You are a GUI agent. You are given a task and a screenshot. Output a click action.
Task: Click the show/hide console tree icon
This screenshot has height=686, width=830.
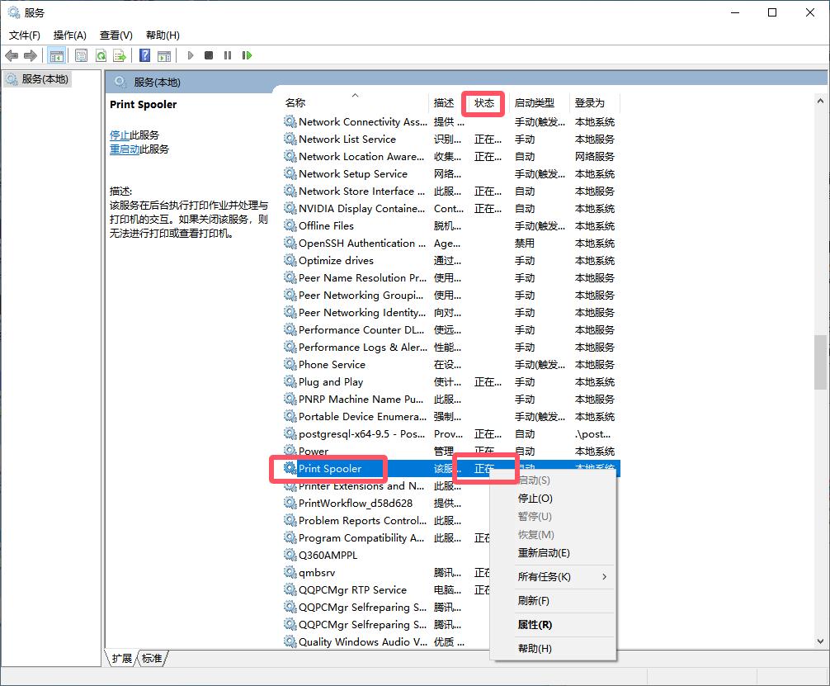56,55
